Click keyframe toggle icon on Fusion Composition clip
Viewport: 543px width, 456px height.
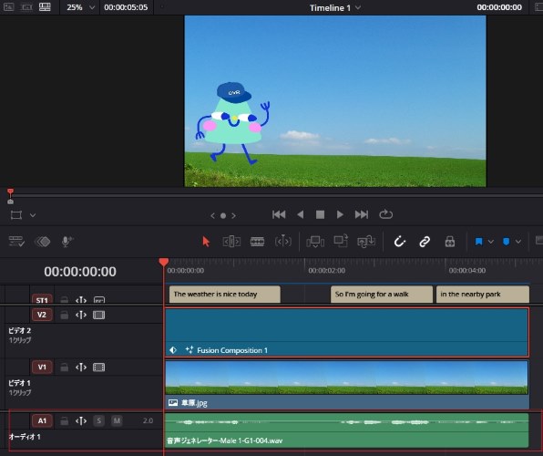(173, 350)
